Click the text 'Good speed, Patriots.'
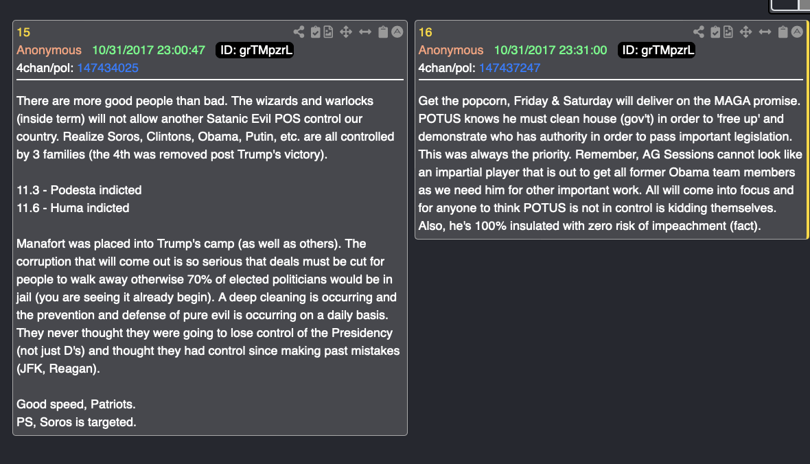Image resolution: width=810 pixels, height=464 pixels. click(76, 404)
